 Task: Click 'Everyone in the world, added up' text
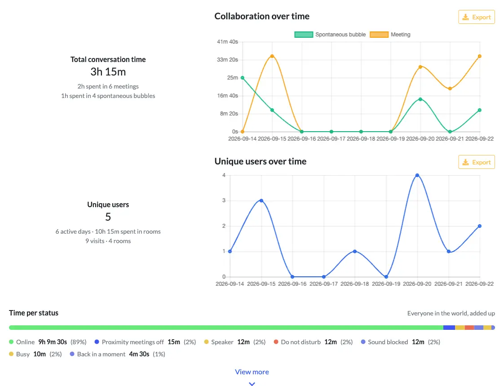click(451, 313)
